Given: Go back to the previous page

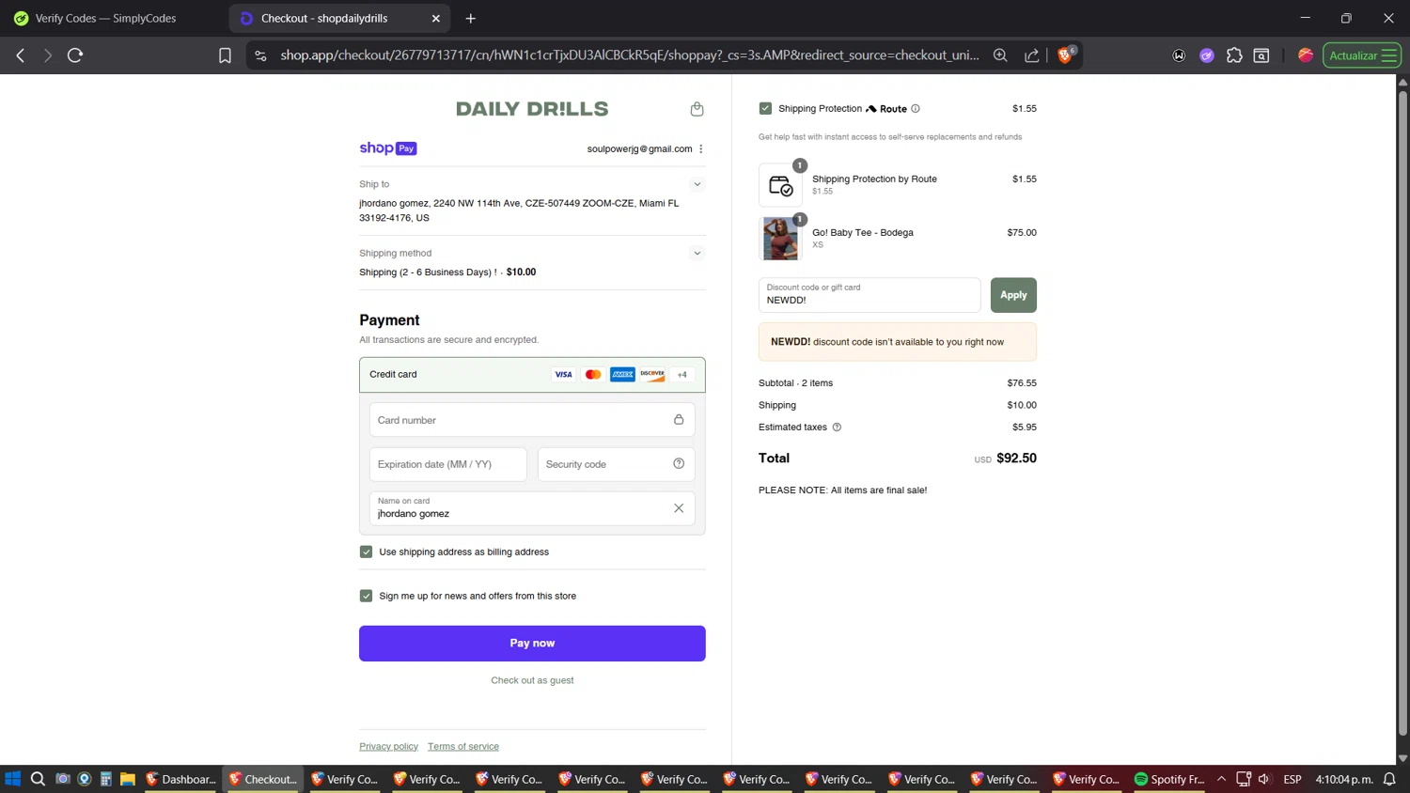Looking at the screenshot, I should 21,55.
